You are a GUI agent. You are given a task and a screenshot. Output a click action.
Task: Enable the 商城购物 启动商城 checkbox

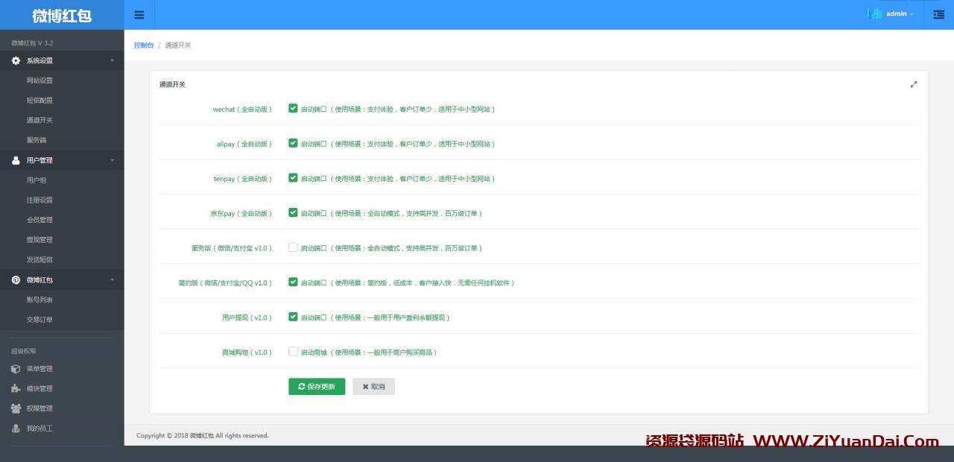pos(293,352)
